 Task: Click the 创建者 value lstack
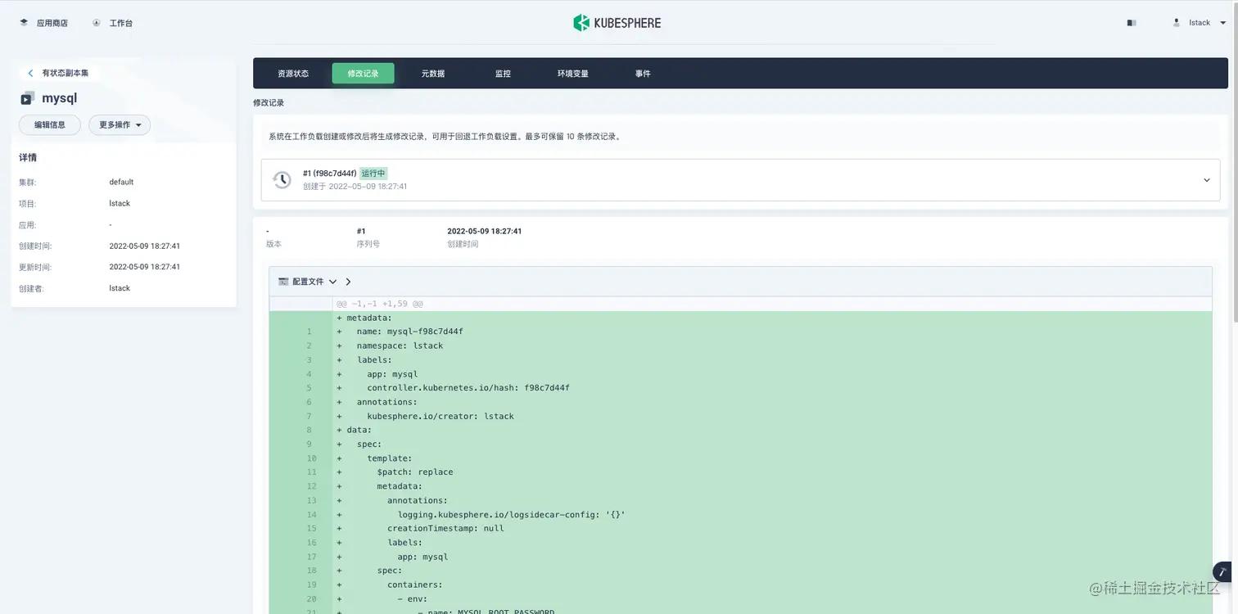[120, 288]
